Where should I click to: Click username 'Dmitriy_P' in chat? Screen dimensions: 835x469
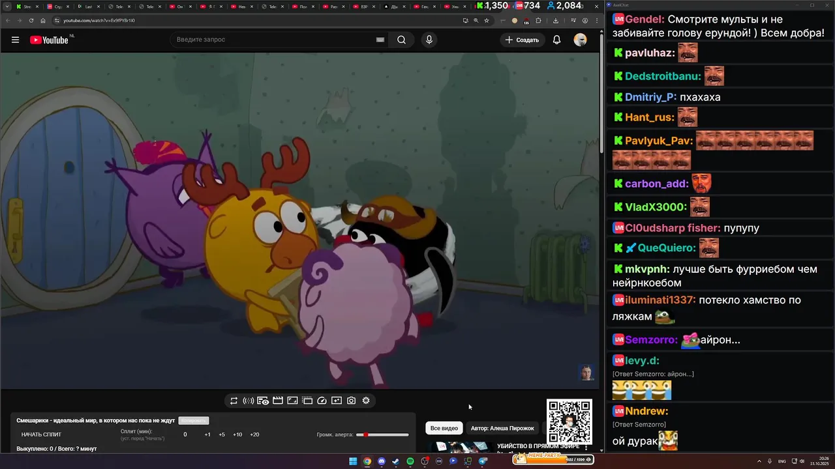[650, 97]
